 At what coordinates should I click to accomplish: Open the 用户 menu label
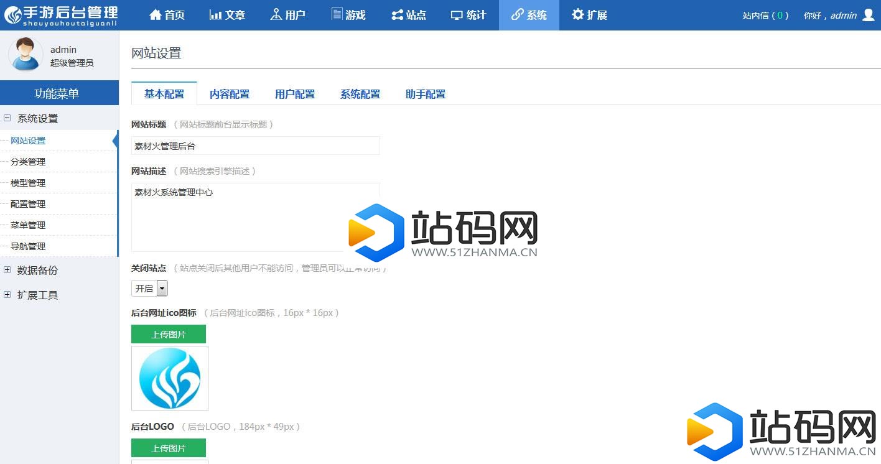296,16
